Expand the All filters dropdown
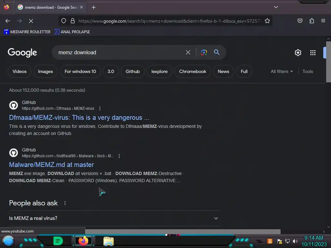The image size is (331, 248). coord(282,71)
